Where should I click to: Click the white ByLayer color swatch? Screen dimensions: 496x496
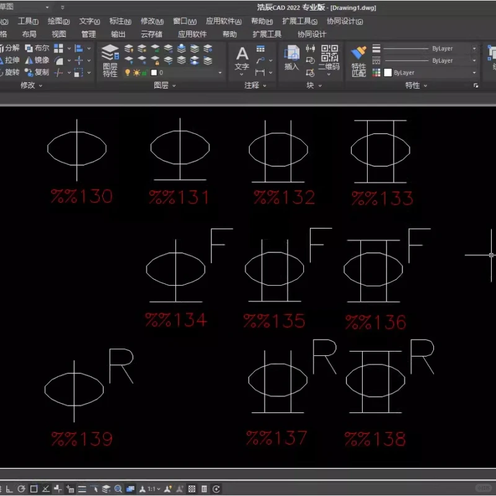388,73
